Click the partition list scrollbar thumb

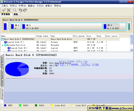click(x=131, y=41)
